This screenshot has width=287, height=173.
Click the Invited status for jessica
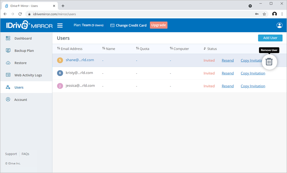coord(209,86)
